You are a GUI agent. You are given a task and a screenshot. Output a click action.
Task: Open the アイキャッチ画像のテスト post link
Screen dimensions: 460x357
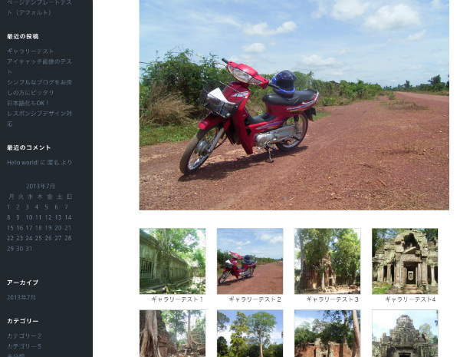[39, 61]
